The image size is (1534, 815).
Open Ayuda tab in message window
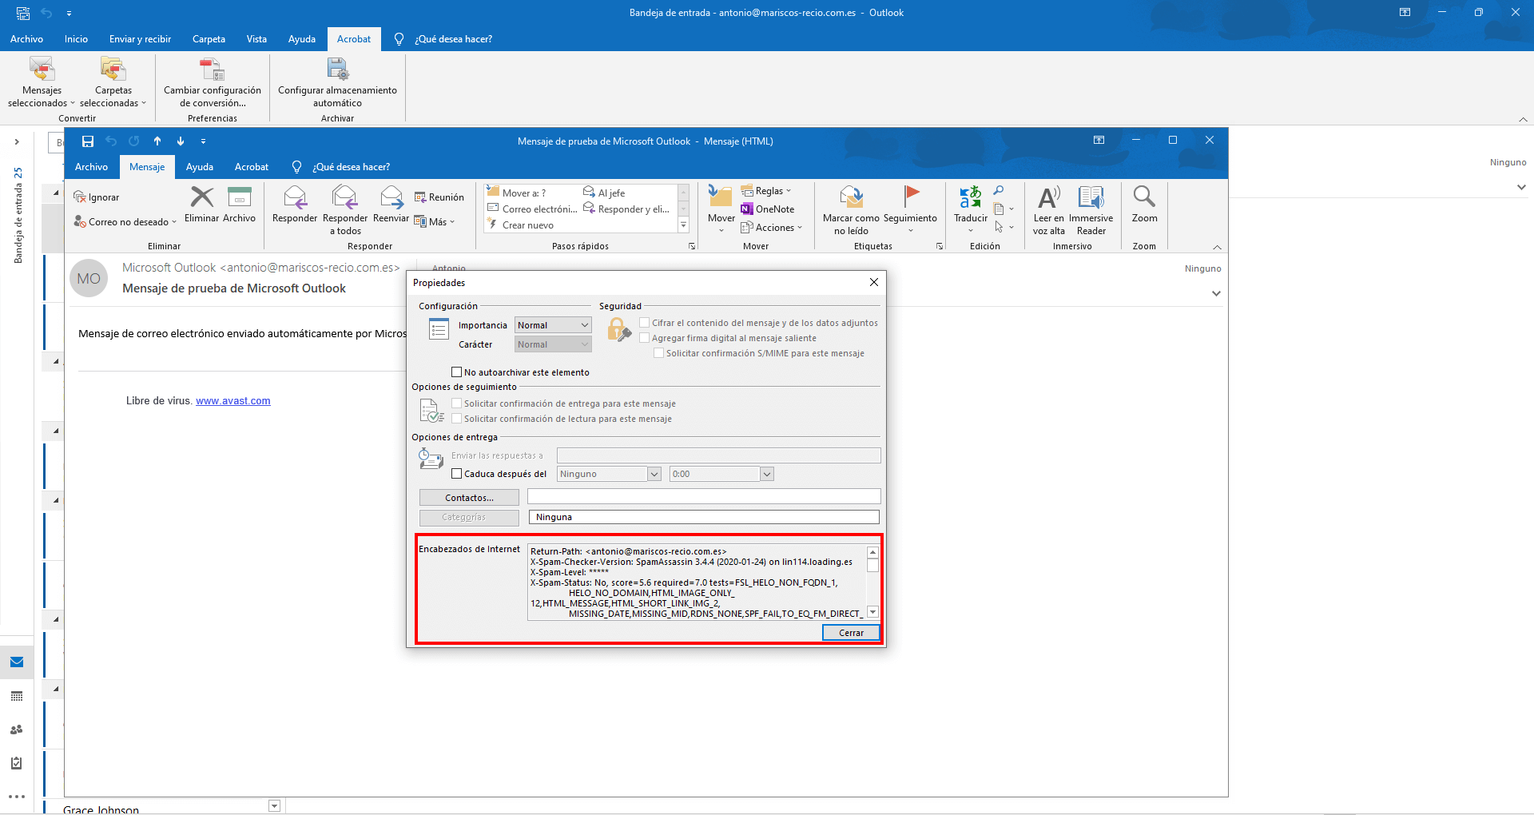pos(200,167)
